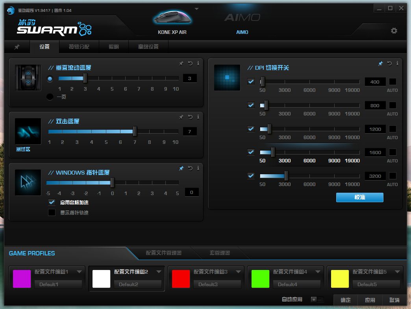Reset the DPI switch panel
This screenshot has width=411, height=309.
click(389, 63)
